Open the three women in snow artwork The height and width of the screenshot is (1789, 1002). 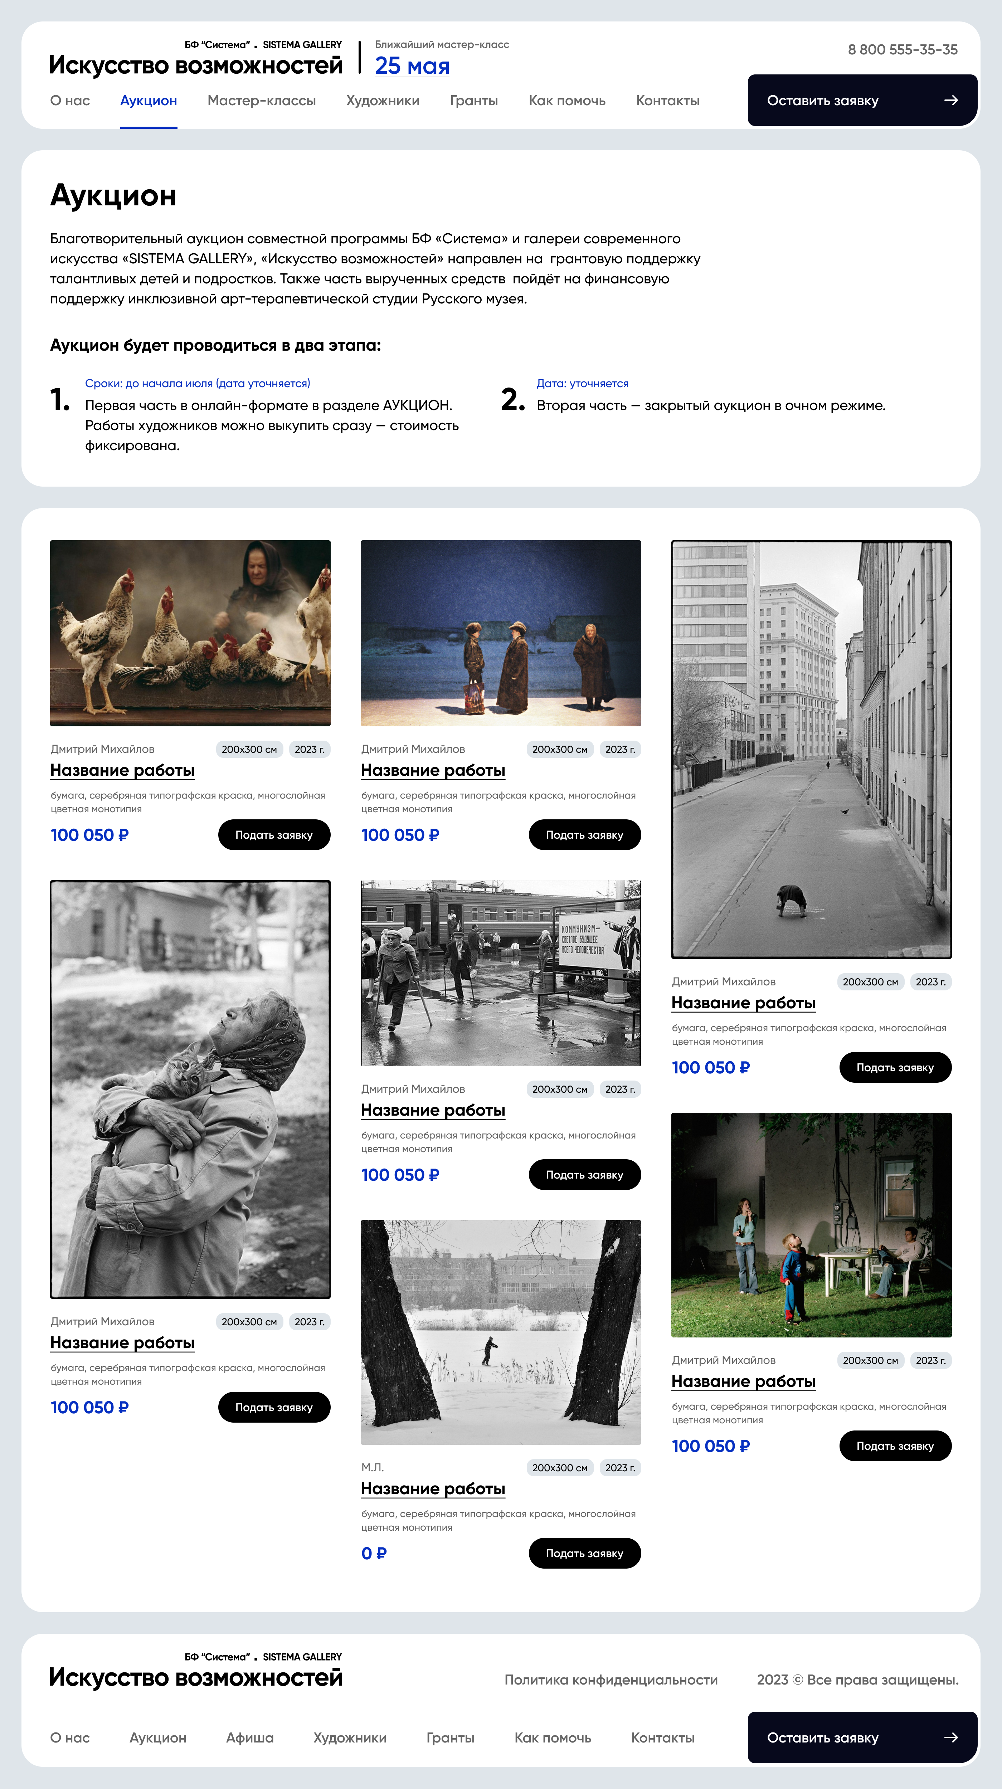click(x=501, y=633)
